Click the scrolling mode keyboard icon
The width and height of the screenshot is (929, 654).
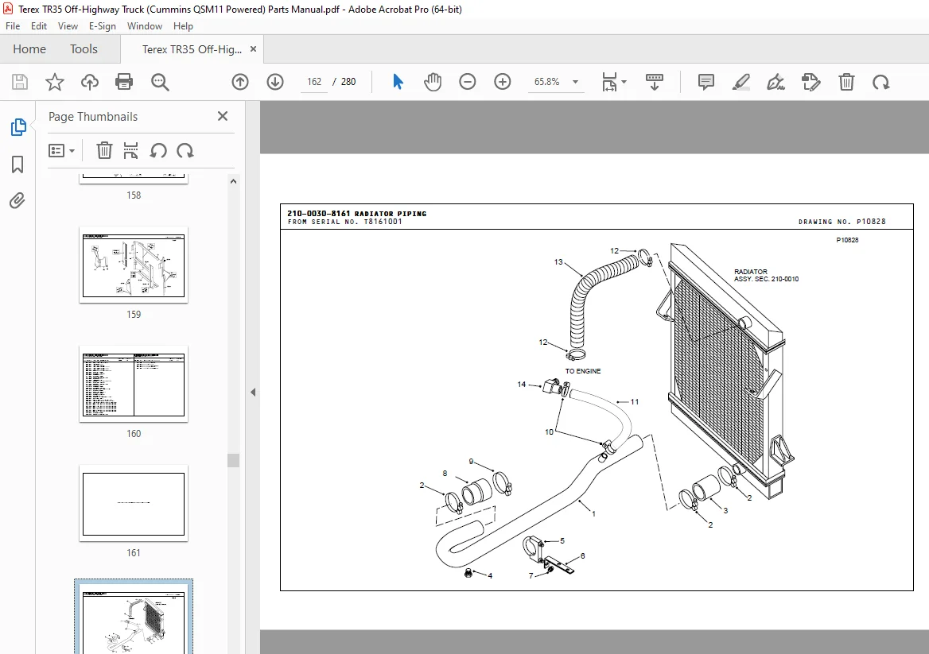654,82
